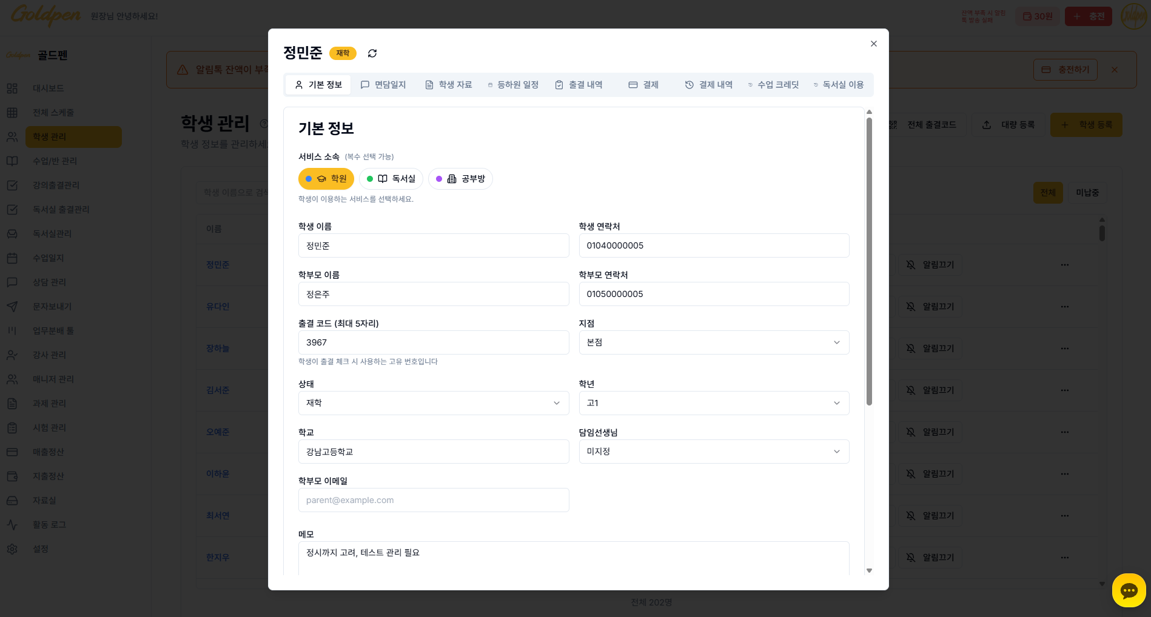Click the 설정 gear icon in sidebar
The width and height of the screenshot is (1151, 617).
12,549
